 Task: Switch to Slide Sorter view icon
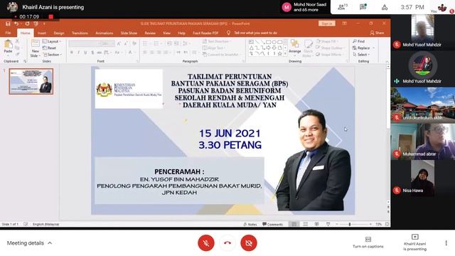[x=305, y=224]
